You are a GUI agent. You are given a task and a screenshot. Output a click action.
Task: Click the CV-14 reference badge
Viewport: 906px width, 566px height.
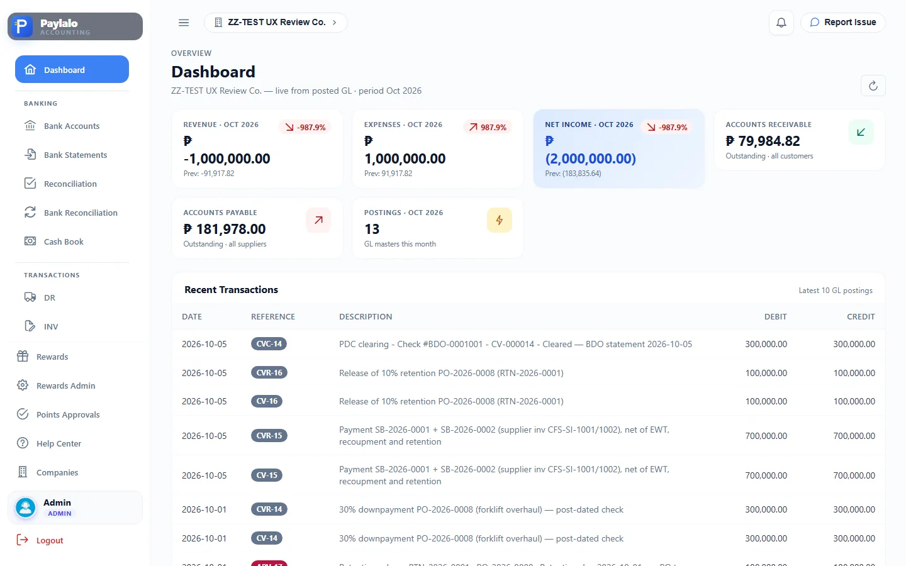[x=267, y=538]
